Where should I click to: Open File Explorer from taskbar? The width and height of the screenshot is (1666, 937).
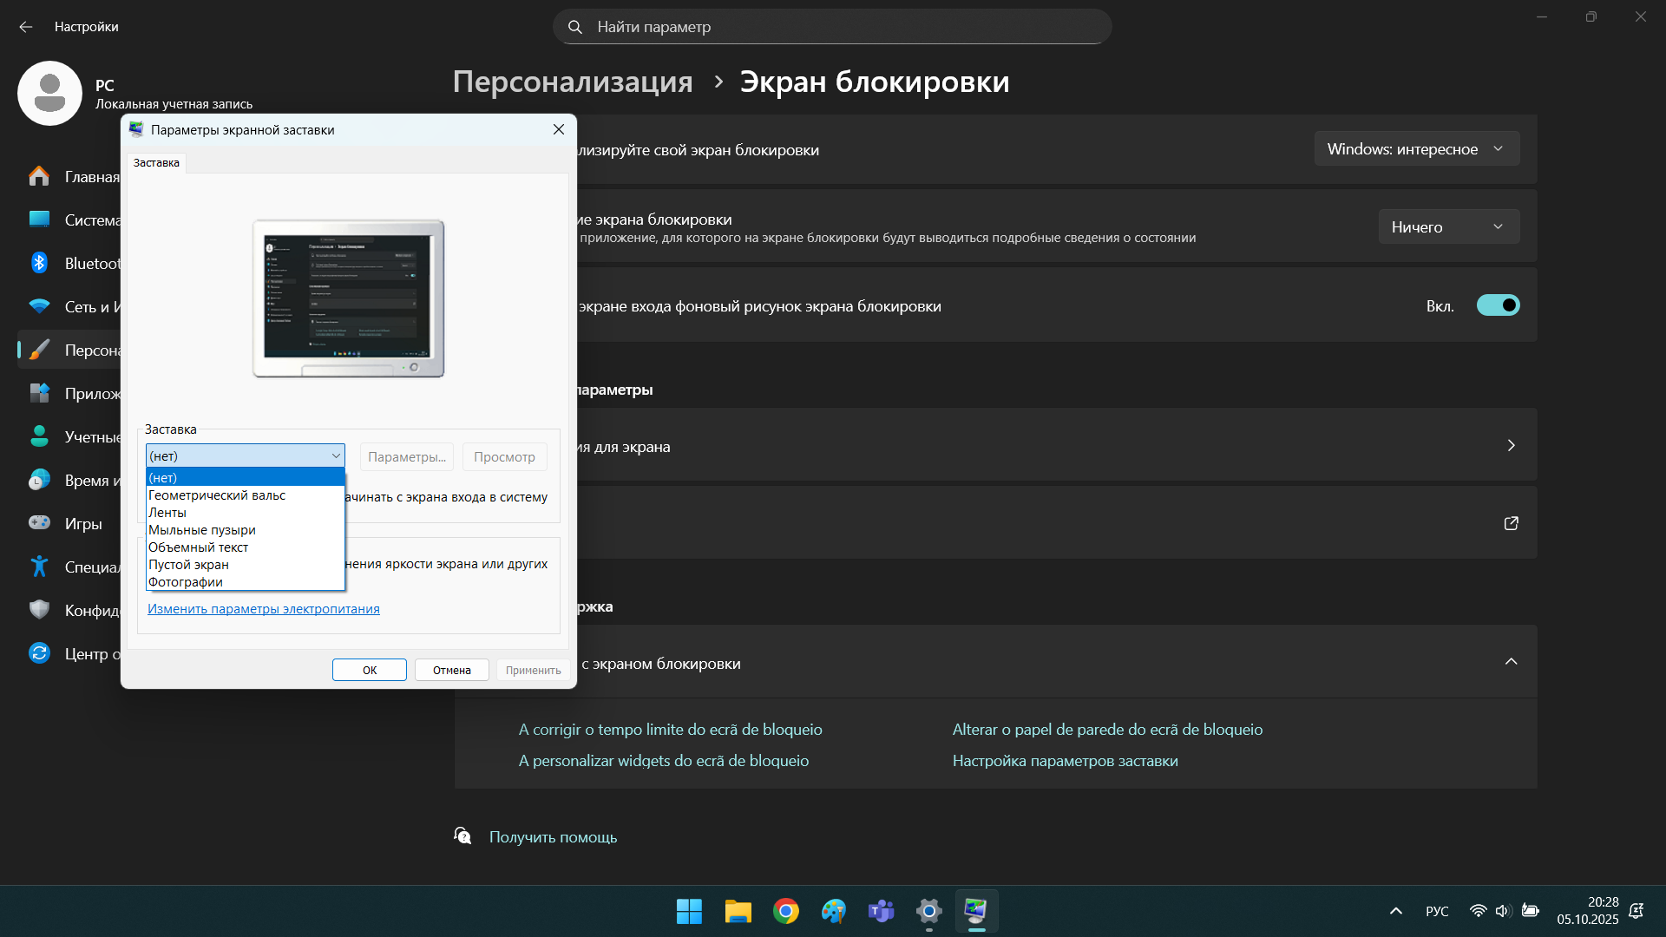[x=738, y=911]
